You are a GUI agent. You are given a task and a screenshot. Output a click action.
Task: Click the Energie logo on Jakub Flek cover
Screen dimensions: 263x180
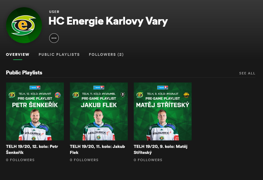click(76, 95)
